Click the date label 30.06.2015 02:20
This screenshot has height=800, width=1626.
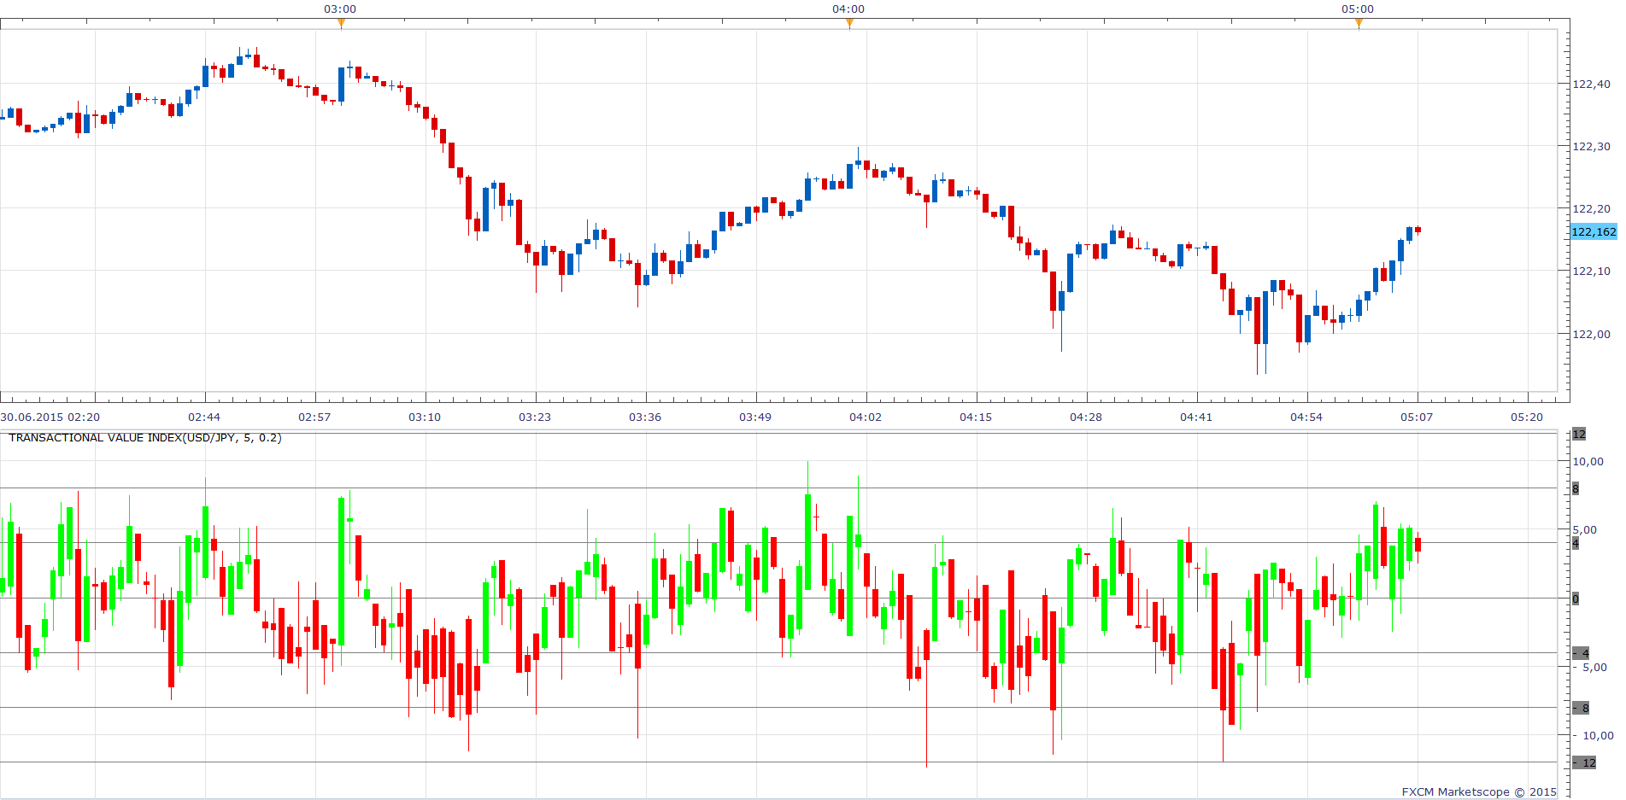pos(50,417)
